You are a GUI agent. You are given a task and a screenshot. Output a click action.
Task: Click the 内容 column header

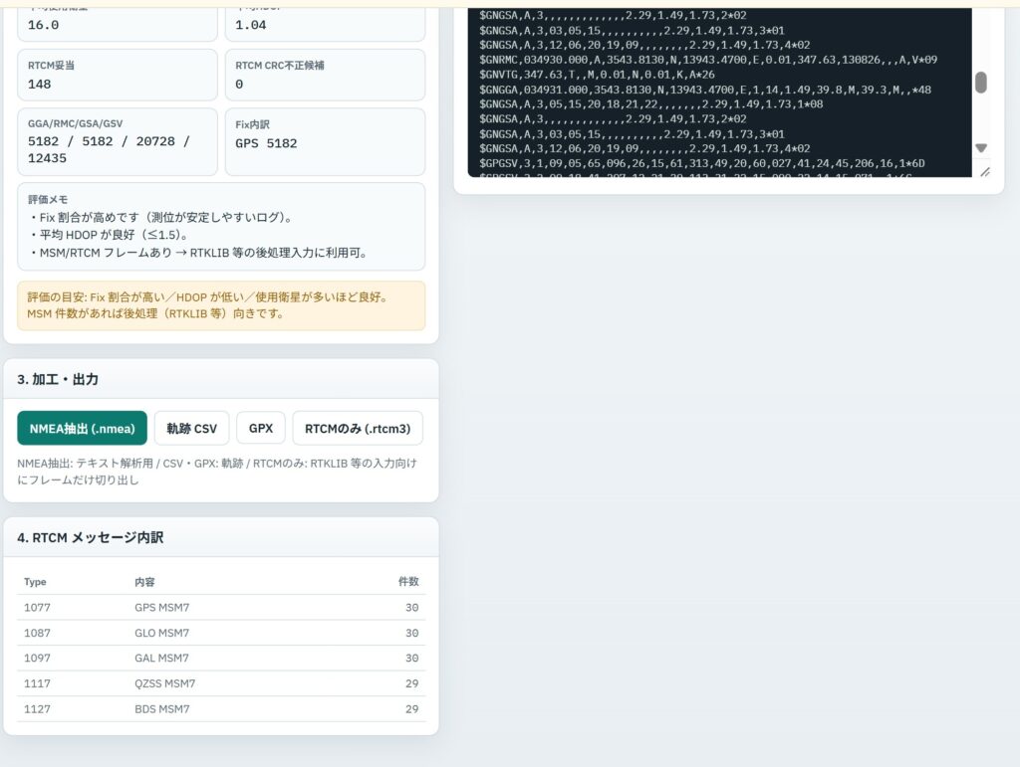point(144,582)
